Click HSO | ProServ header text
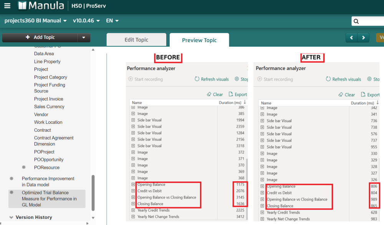 point(89,6)
